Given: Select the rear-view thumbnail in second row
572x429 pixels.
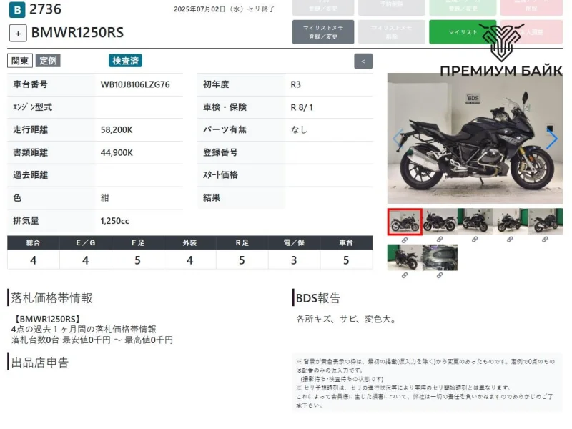Looking at the screenshot, I should (405, 257).
